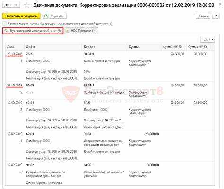Go forward with the right arrow button
Image resolution: width=224 pixels, height=189 pixels.
(15, 5)
